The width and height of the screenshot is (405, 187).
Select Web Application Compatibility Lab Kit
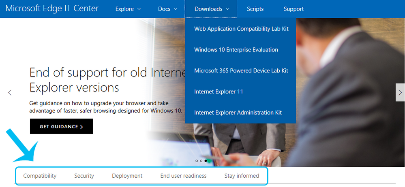[241, 29]
